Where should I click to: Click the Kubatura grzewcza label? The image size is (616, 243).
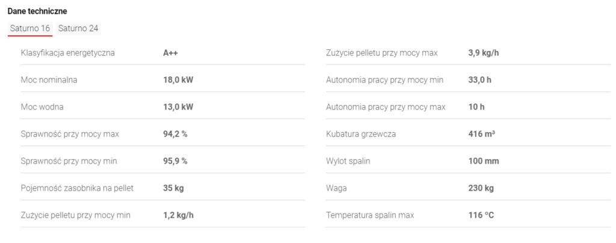pyautogui.click(x=361, y=134)
